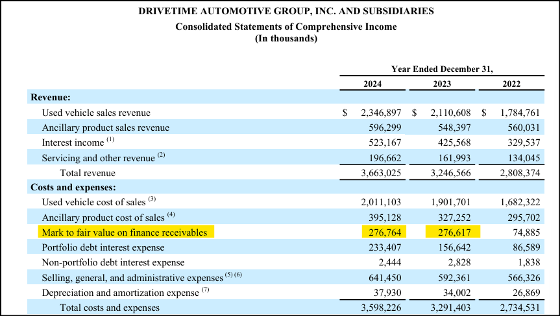Screen dimensions: 560x316
Task: Select the value 196,662
Action: pos(385,158)
